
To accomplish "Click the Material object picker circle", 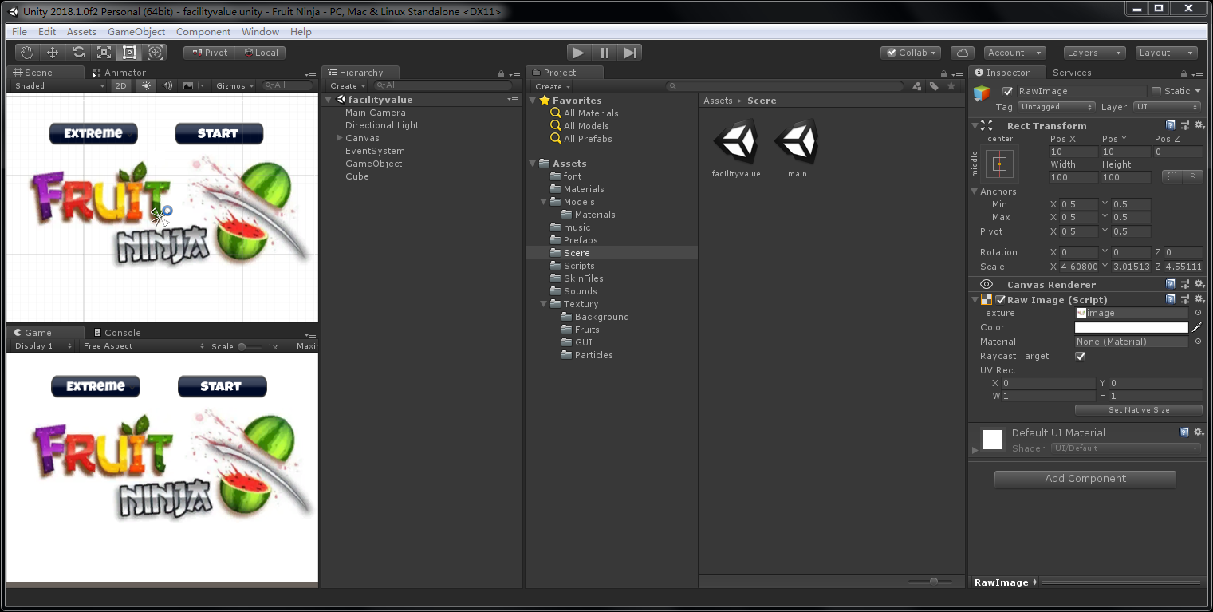I will point(1198,342).
